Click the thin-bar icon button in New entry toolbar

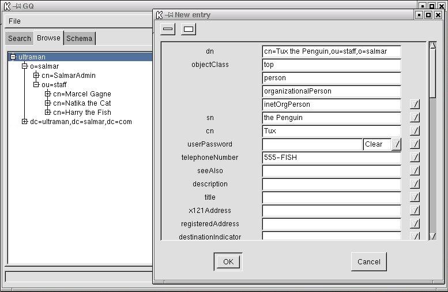[168, 29]
